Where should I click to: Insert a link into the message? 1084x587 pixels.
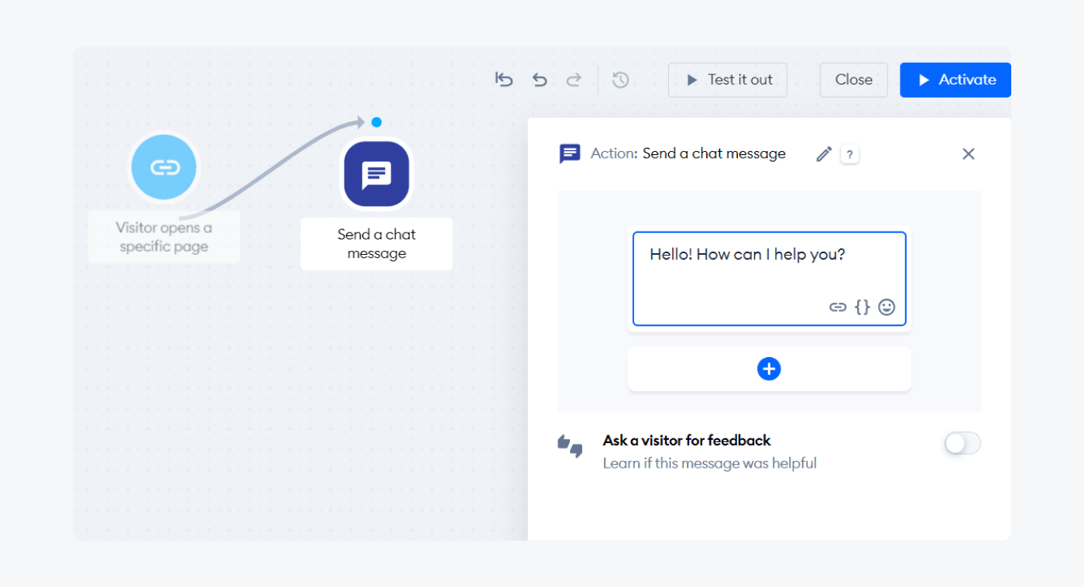coord(838,307)
